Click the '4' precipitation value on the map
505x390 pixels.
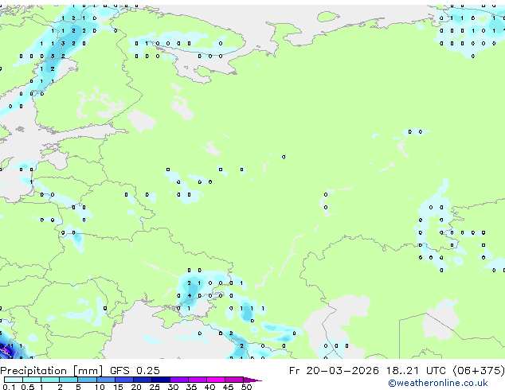[x=190, y=296]
